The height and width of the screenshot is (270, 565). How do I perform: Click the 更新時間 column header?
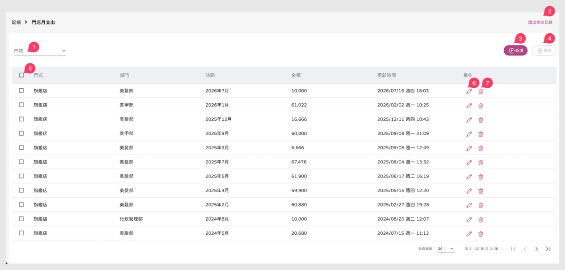click(387, 75)
